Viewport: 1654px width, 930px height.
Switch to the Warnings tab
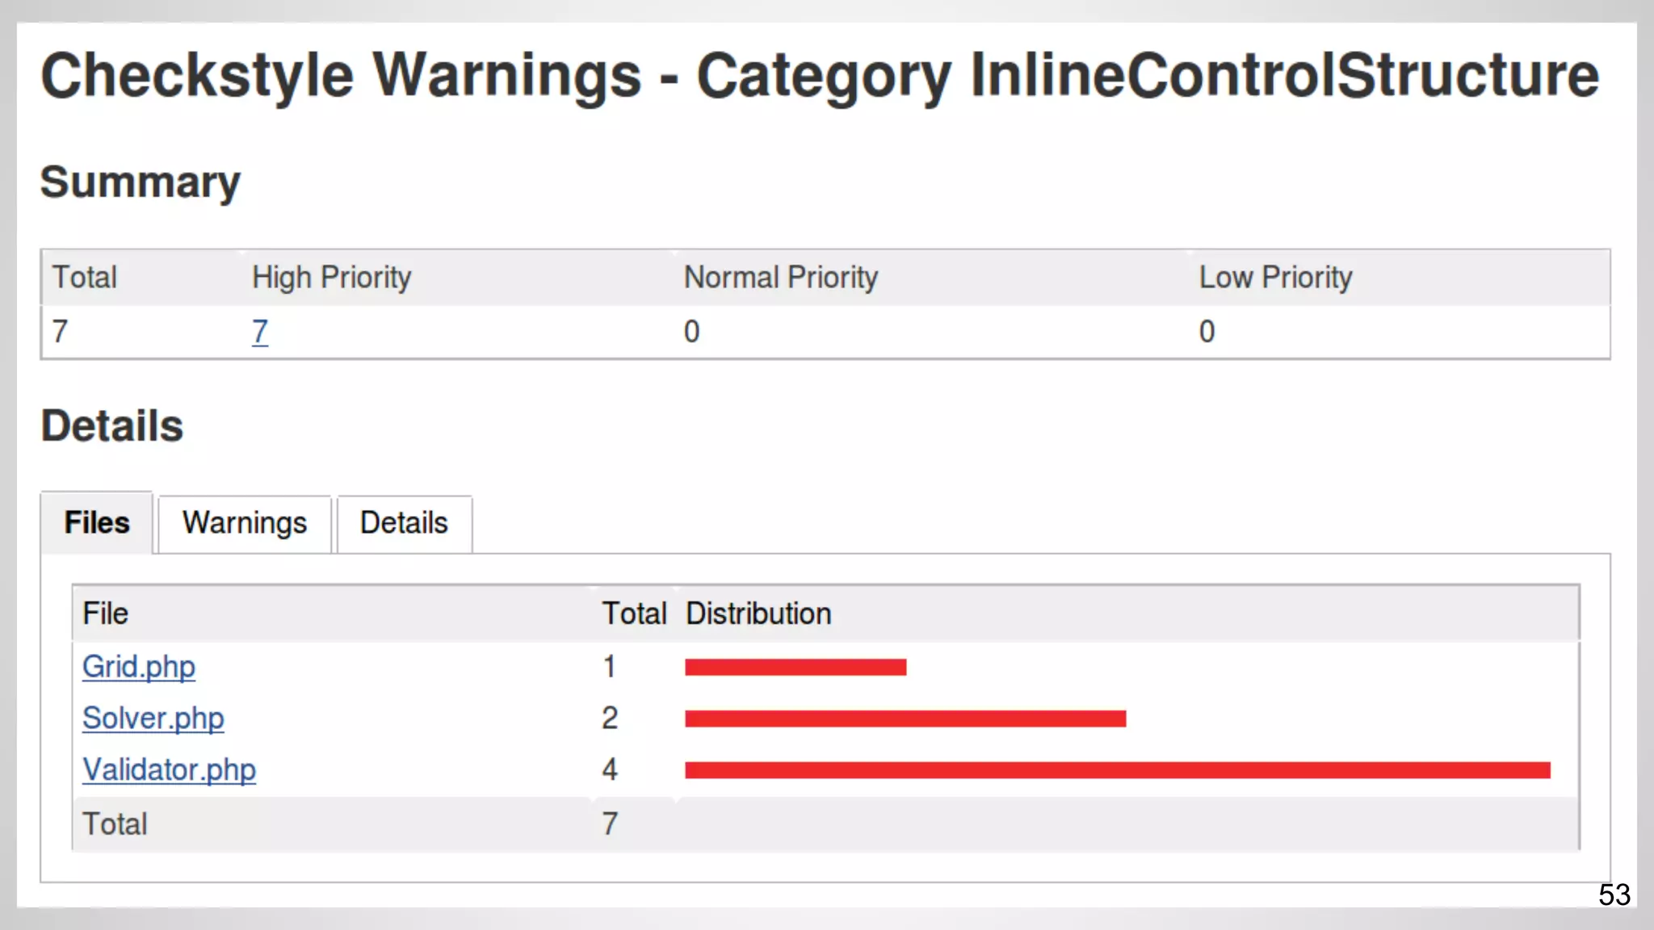point(244,523)
